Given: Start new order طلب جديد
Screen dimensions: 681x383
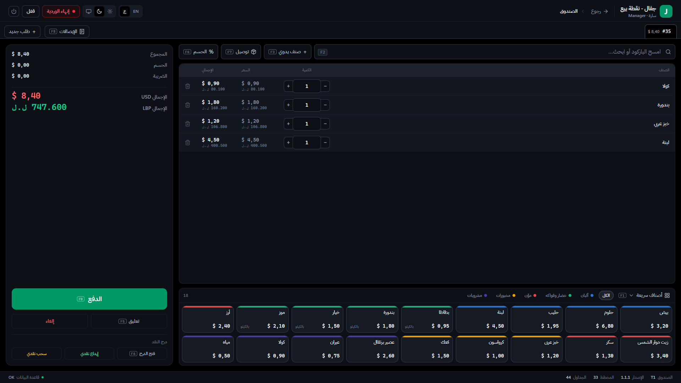Looking at the screenshot, I should click(22, 32).
